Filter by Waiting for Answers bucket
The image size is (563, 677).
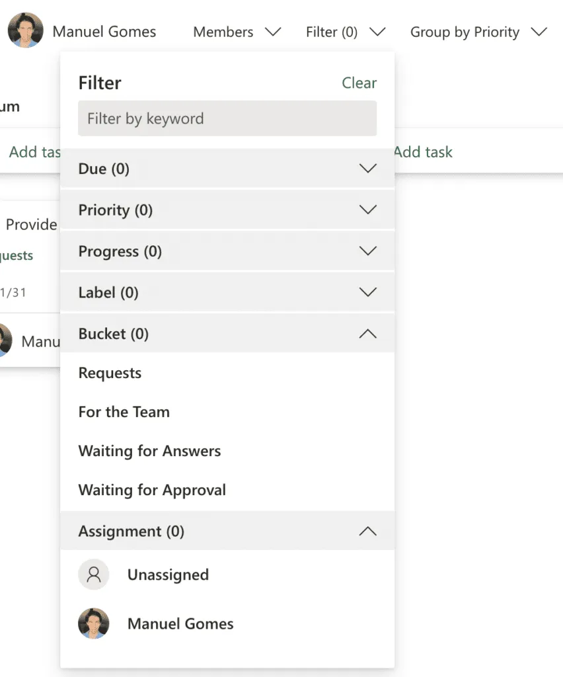149,451
